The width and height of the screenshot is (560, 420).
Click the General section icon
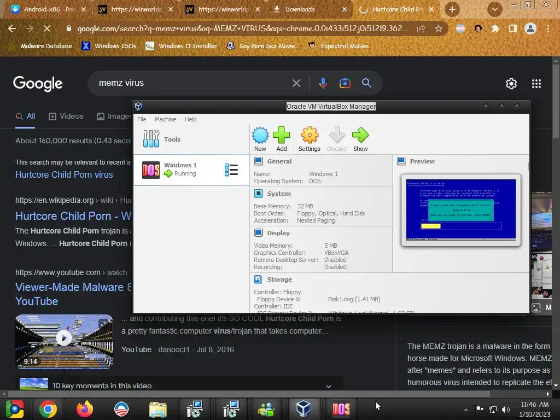pyautogui.click(x=258, y=161)
